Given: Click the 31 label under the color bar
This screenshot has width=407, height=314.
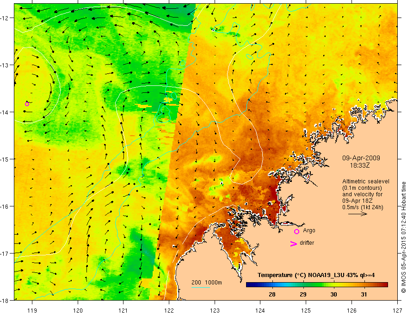Looking at the screenshot, I should 364,294.
